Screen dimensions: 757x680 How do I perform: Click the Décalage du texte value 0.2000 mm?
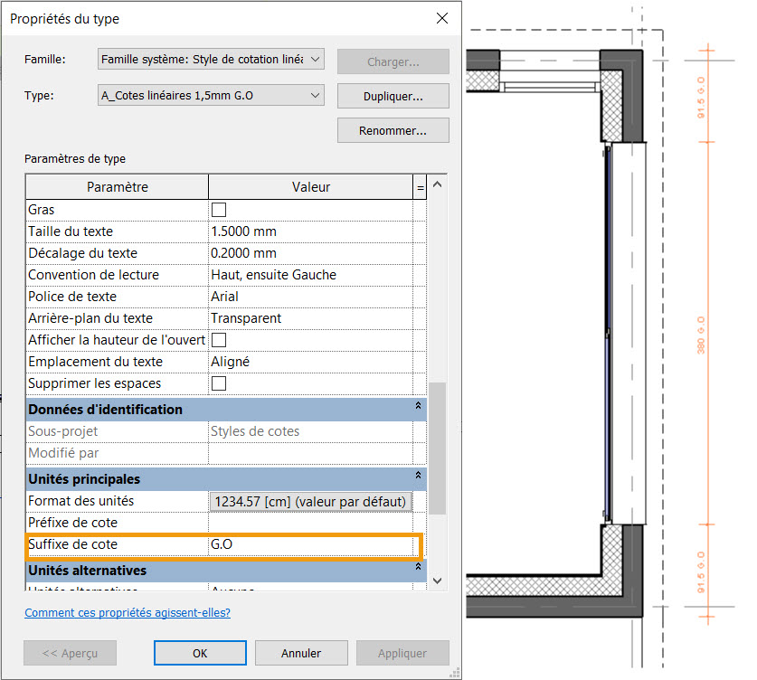click(310, 253)
